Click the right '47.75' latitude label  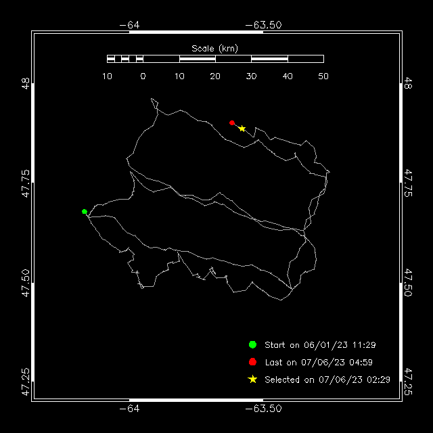point(408,183)
